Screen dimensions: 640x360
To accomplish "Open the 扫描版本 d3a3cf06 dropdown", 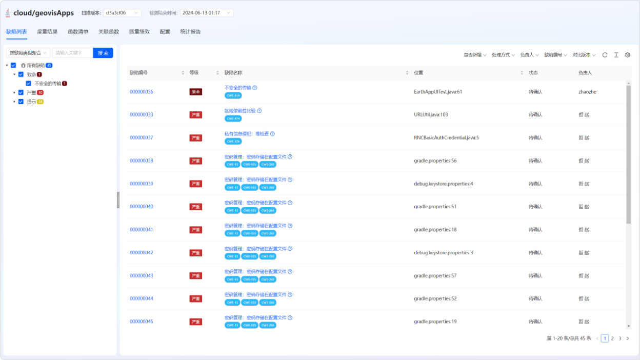I will click(x=123, y=13).
